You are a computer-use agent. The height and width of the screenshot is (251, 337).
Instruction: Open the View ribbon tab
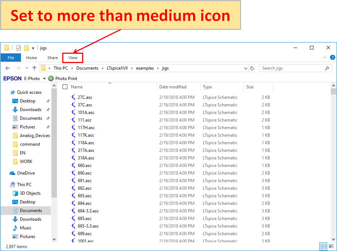pos(73,58)
